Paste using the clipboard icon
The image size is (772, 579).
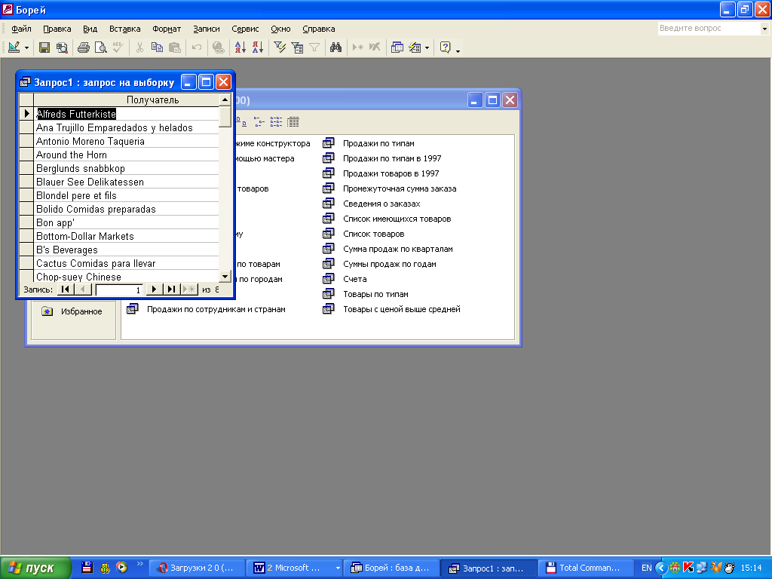point(174,47)
